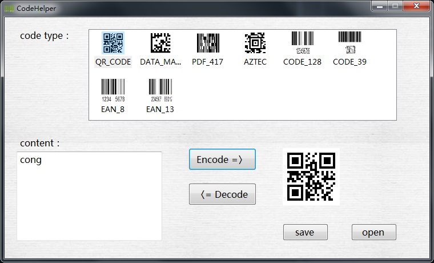Click the EAN_8 label text
This screenshot has height=263, width=434.
click(113, 109)
